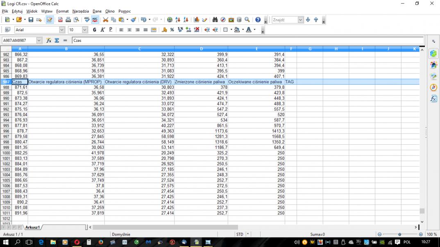Click the zoom out minus button

379,234
